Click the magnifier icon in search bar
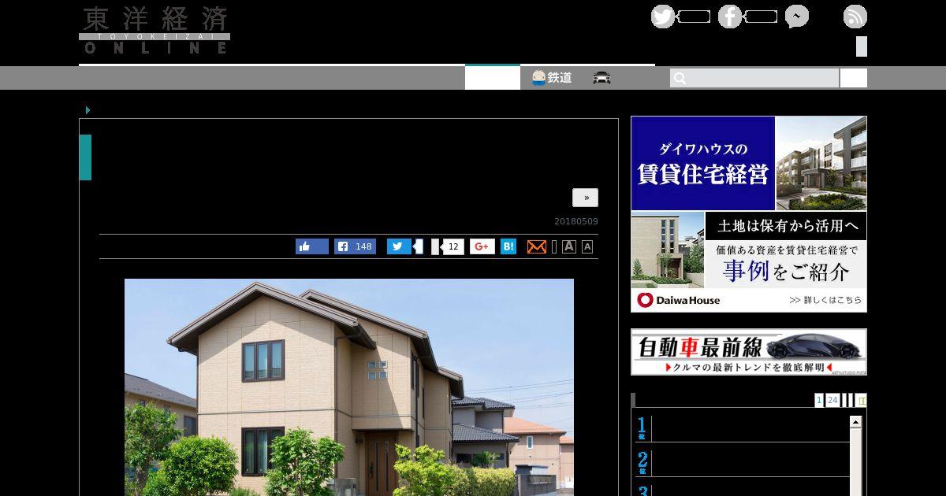Image resolution: width=946 pixels, height=496 pixels. [x=680, y=78]
